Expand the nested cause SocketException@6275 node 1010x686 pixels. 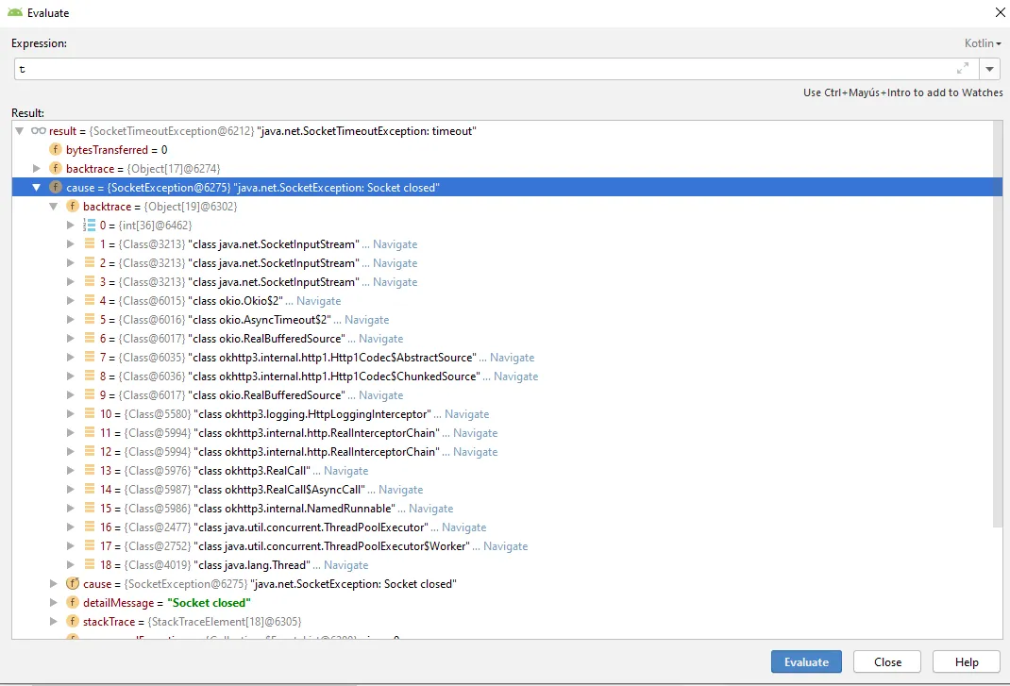tap(54, 583)
